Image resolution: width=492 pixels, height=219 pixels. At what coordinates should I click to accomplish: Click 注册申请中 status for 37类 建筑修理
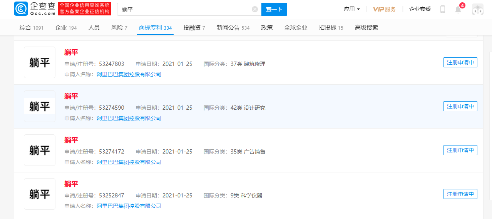(460, 62)
